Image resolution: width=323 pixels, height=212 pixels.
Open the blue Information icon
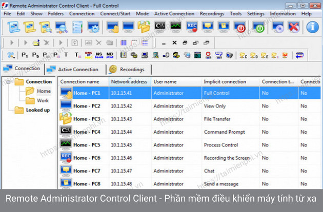point(313,27)
